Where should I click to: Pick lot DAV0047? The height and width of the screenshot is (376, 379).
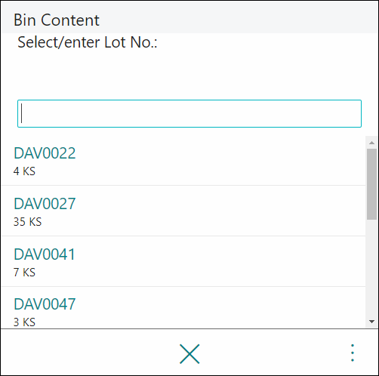tap(45, 304)
